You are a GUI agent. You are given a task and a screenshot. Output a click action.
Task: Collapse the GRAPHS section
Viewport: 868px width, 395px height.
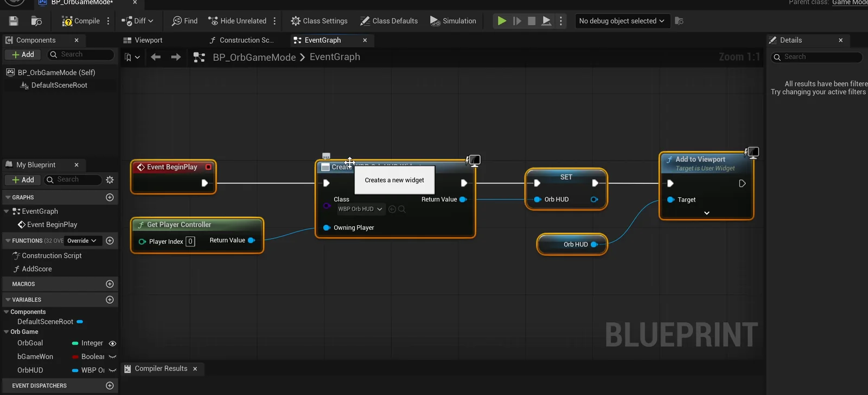pos(8,197)
